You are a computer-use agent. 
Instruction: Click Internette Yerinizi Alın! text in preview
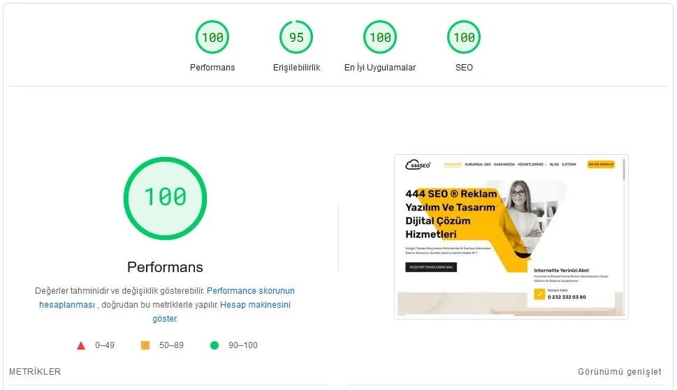pyautogui.click(x=561, y=270)
